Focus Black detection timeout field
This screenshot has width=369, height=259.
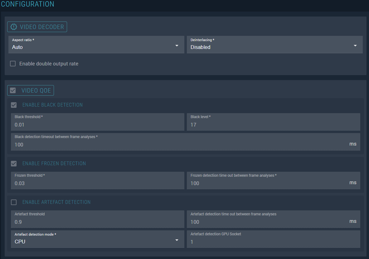tap(181, 145)
